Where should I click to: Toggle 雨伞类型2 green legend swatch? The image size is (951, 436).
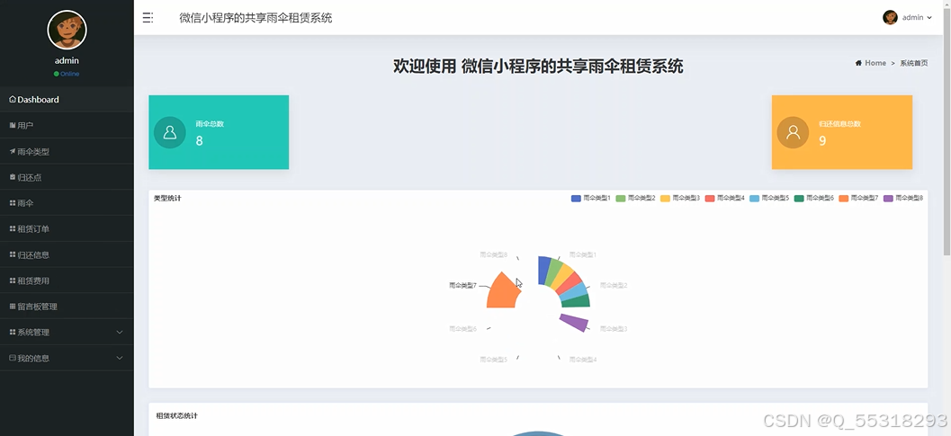pos(621,199)
